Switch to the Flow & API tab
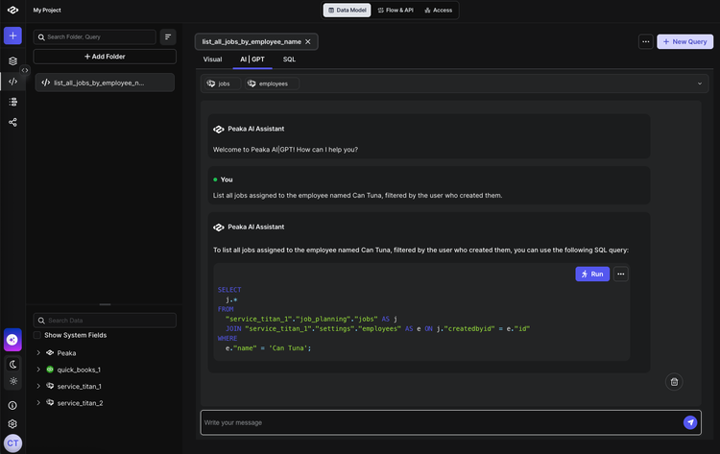Viewport: 720px width, 454px height. coord(396,11)
